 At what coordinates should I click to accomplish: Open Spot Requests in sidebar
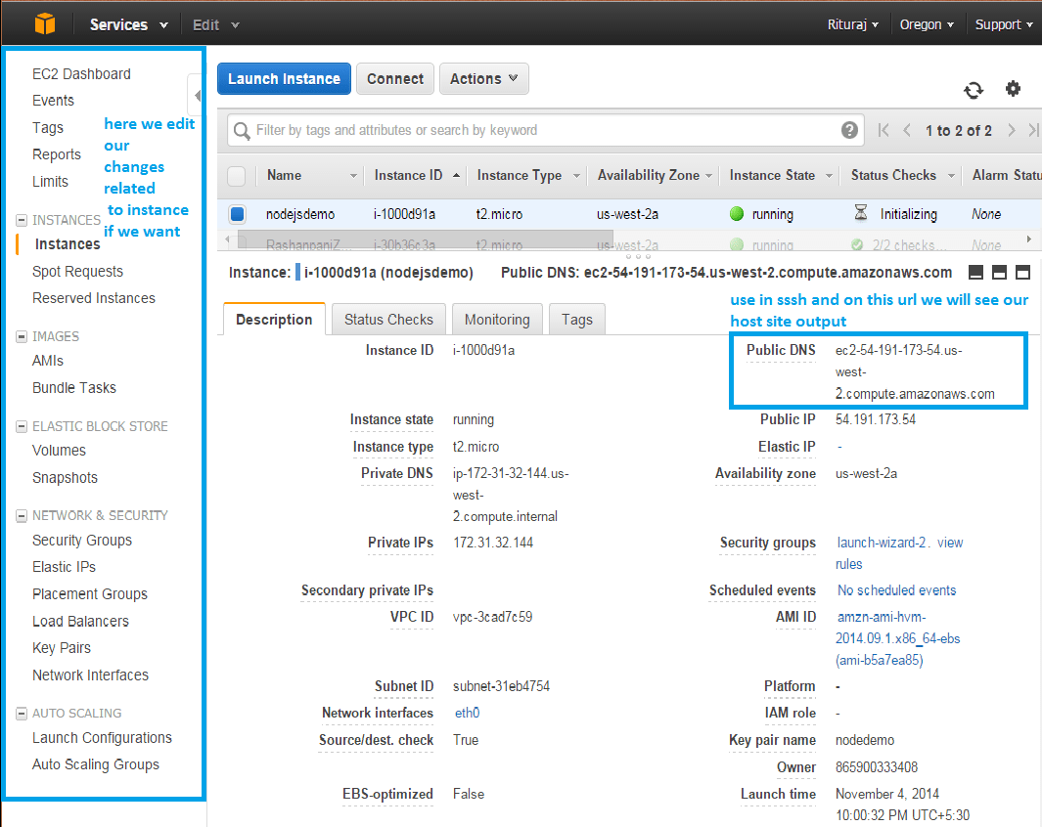(x=77, y=272)
